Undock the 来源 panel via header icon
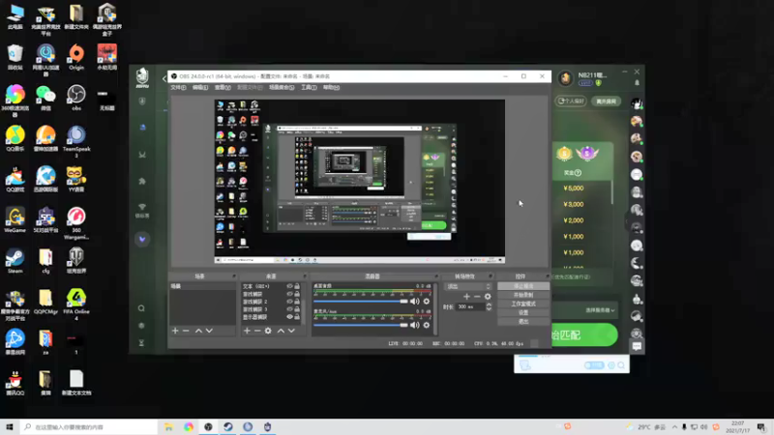774x435 pixels. (305, 276)
